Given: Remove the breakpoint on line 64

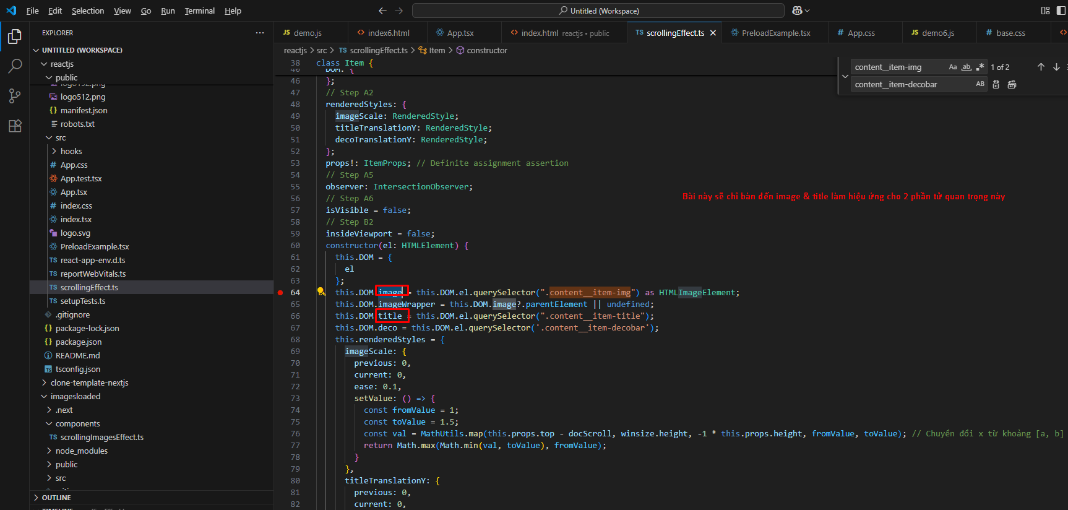Looking at the screenshot, I should pos(280,293).
